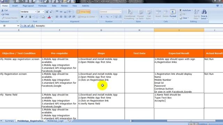Expand the Name Box dropdown
This screenshot has width=223, height=125.
pos(18,26)
